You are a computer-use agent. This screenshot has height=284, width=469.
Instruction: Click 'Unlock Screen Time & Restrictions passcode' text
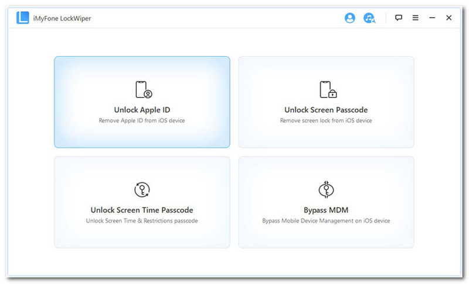[x=142, y=221]
